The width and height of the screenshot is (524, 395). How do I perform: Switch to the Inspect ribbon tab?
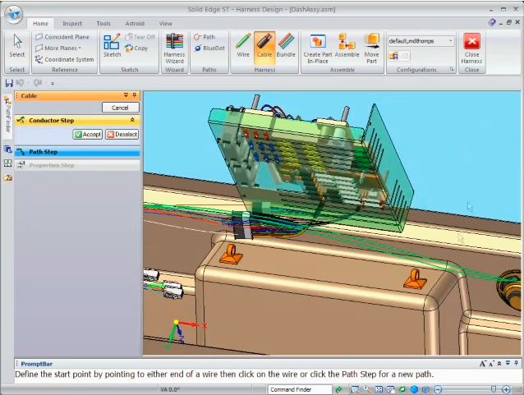coord(72,23)
